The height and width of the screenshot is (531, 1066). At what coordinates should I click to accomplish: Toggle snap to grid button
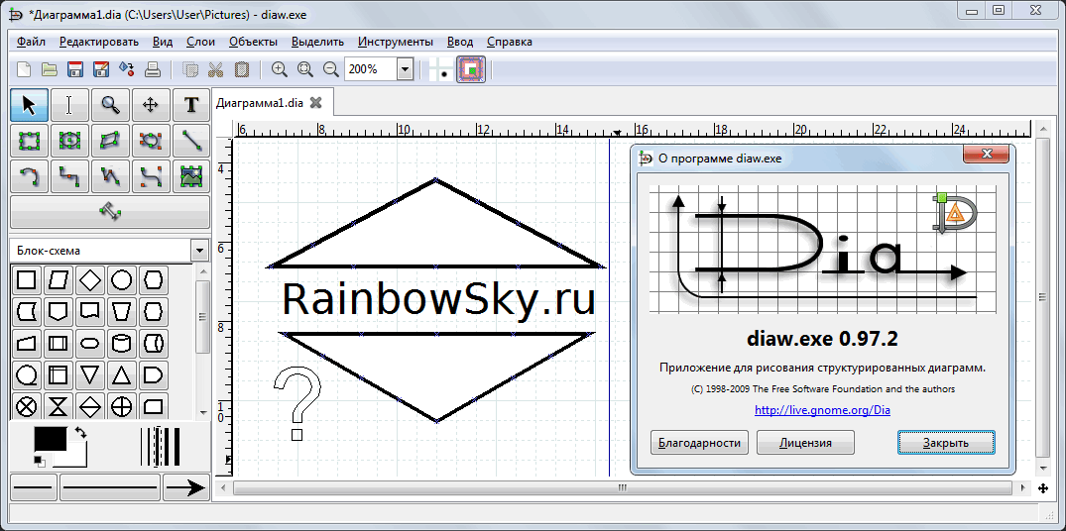(x=441, y=69)
